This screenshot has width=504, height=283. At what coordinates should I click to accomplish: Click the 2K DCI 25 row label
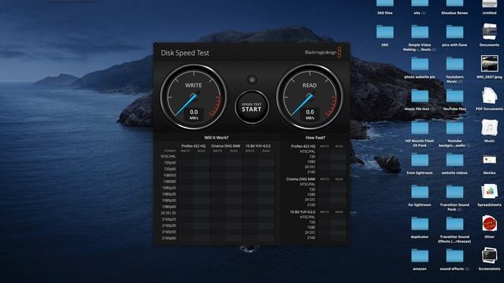(x=169, y=213)
